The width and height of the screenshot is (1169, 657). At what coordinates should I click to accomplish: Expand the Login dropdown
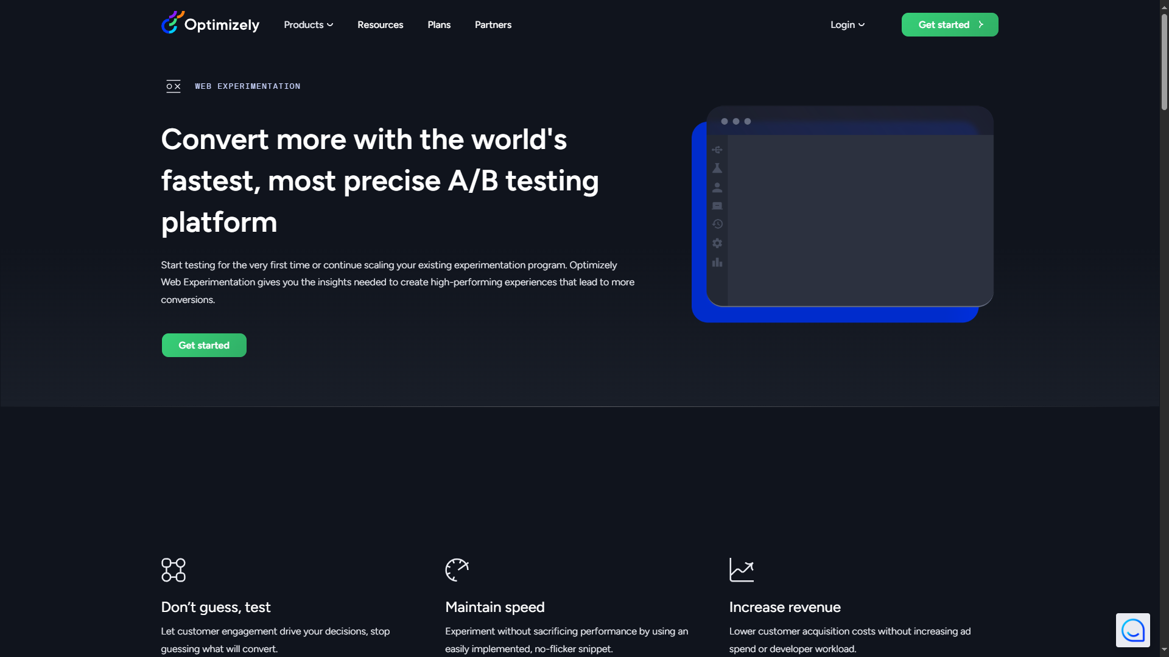(848, 25)
